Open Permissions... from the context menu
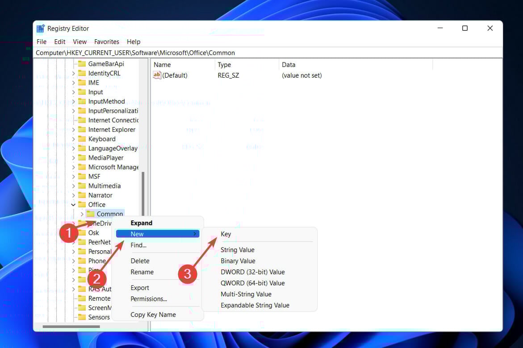This screenshot has width=523, height=348. 157,298
